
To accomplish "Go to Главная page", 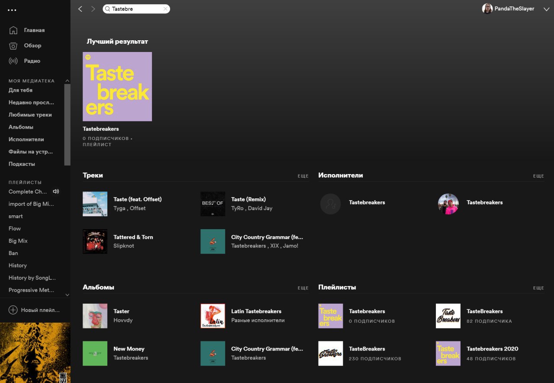I will pos(34,30).
